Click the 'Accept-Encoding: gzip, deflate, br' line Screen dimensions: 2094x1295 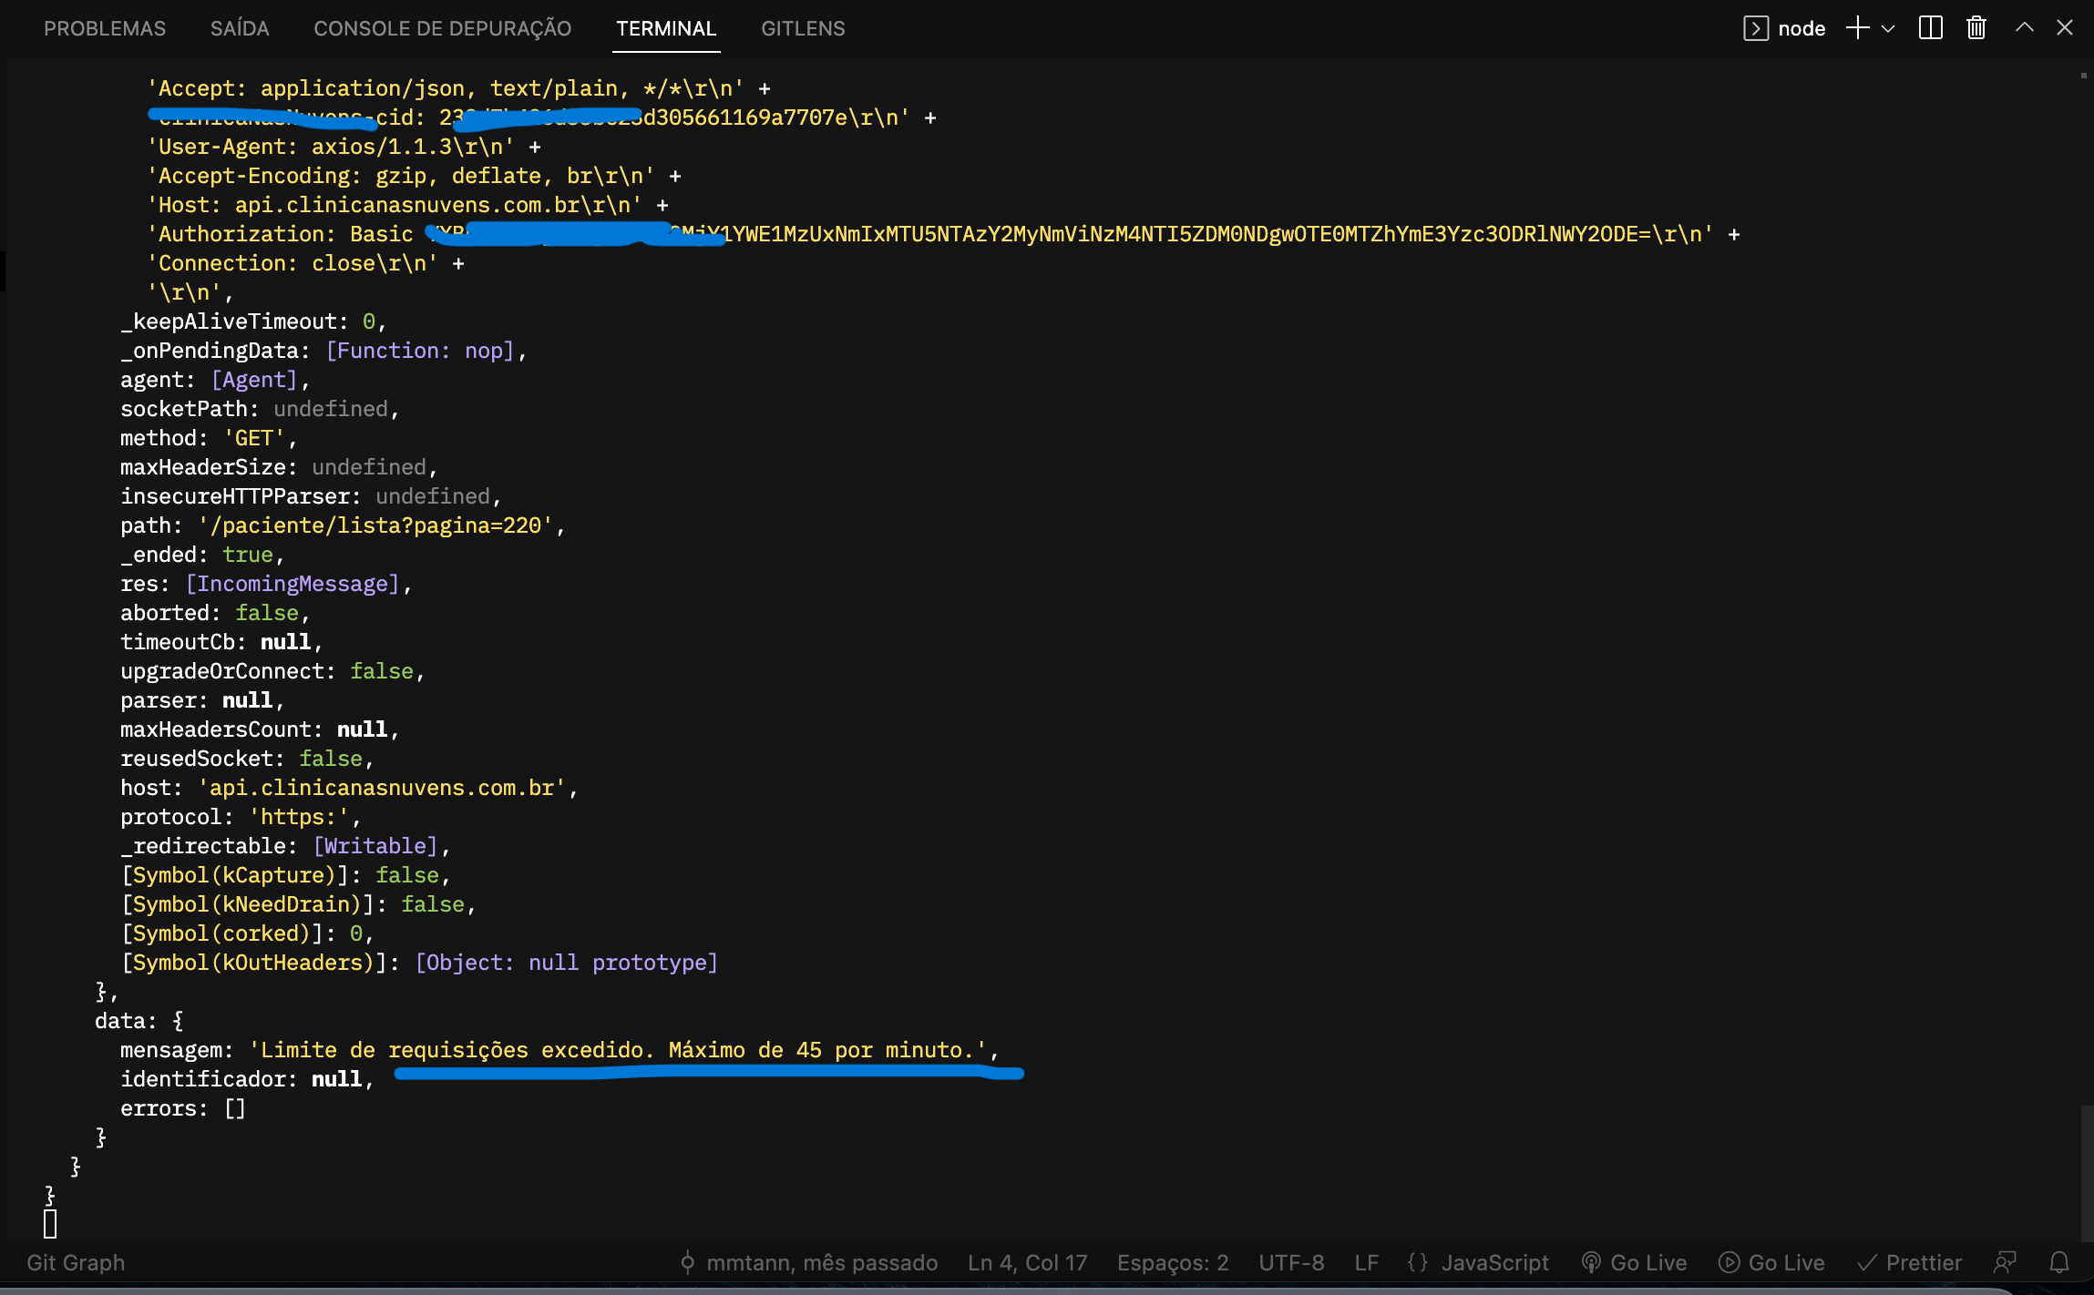click(x=415, y=176)
